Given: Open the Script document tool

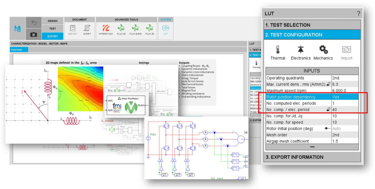Looking at the screenshot, I should click(x=87, y=29).
